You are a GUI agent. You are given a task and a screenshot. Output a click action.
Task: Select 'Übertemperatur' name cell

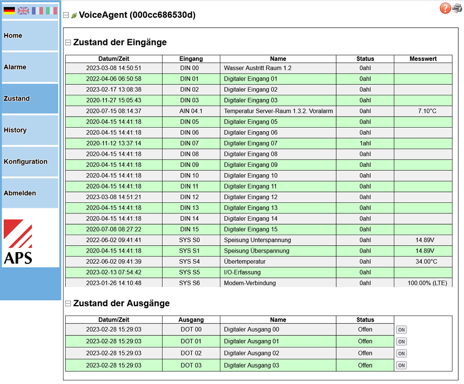(x=278, y=262)
